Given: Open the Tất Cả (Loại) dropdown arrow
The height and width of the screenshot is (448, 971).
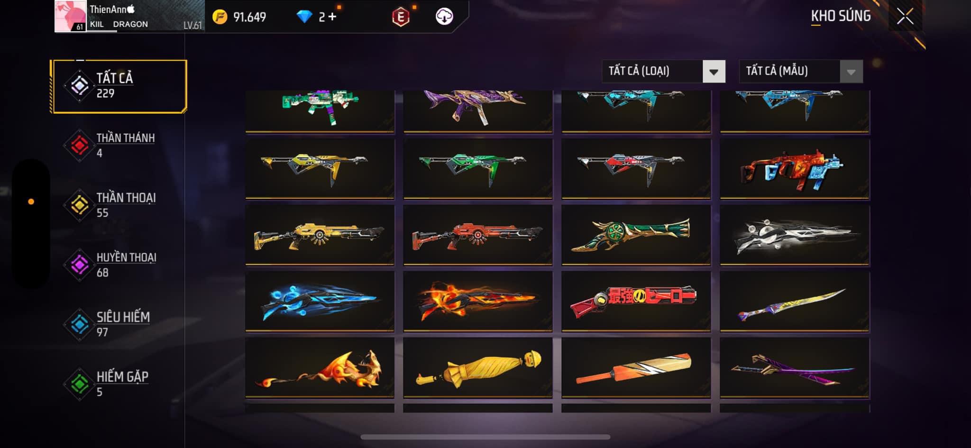Looking at the screenshot, I should pyautogui.click(x=714, y=72).
